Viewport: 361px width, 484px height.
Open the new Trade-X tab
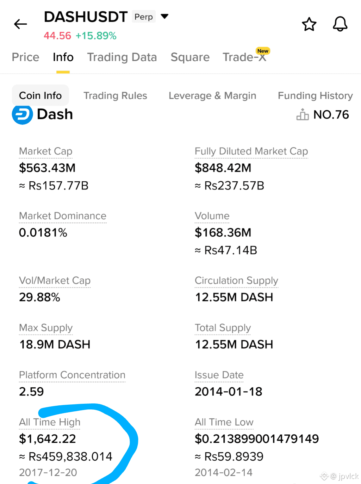pos(244,57)
